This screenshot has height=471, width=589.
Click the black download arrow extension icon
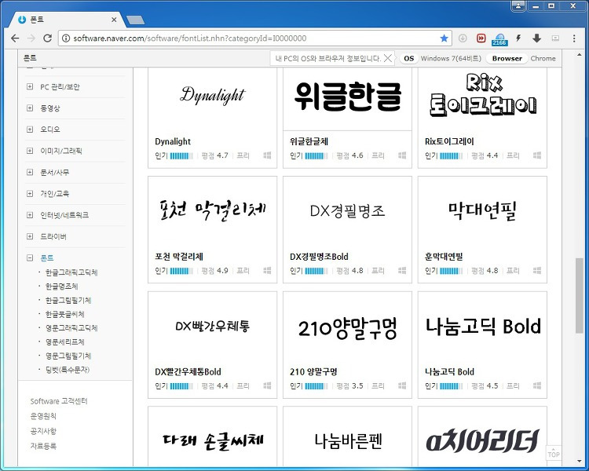537,38
